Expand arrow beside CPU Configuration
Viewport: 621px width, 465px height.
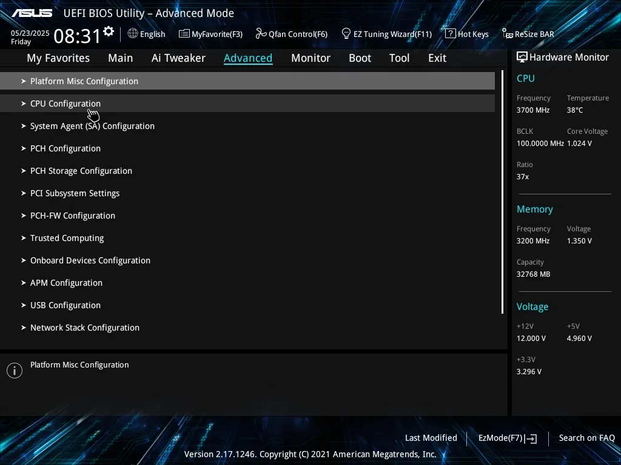pos(24,104)
